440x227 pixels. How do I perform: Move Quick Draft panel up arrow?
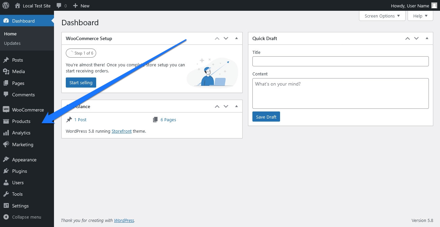408,38
